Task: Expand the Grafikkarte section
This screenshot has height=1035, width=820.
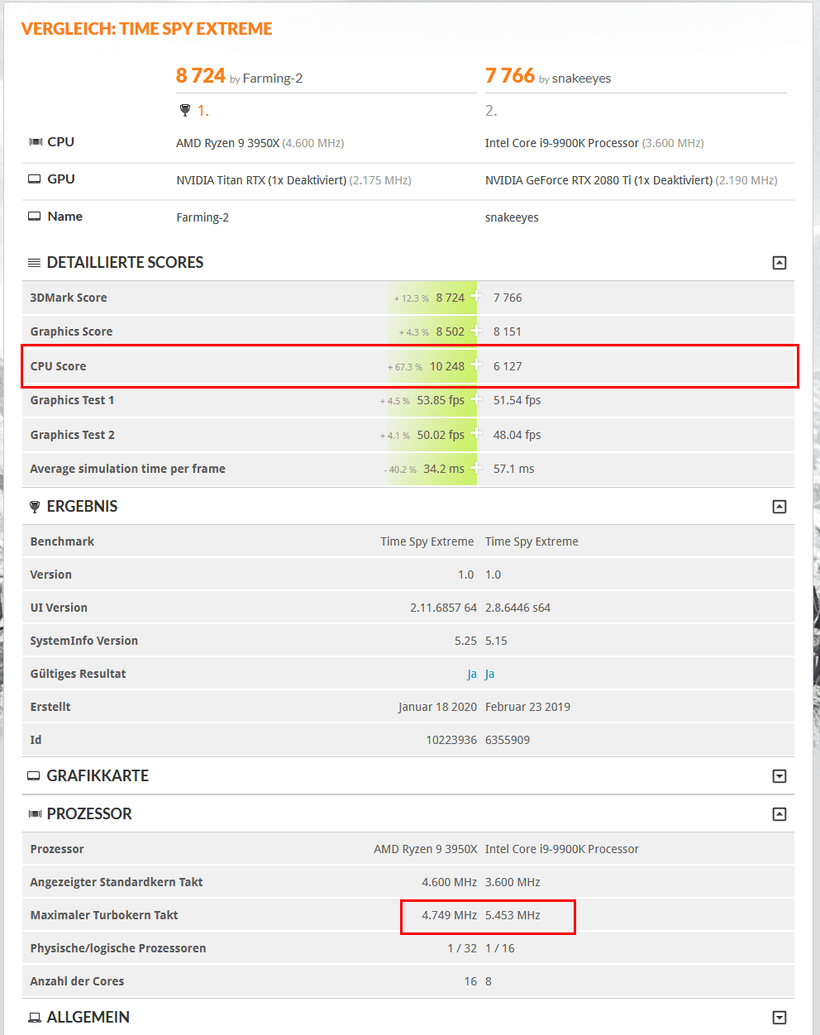Action: tap(779, 776)
